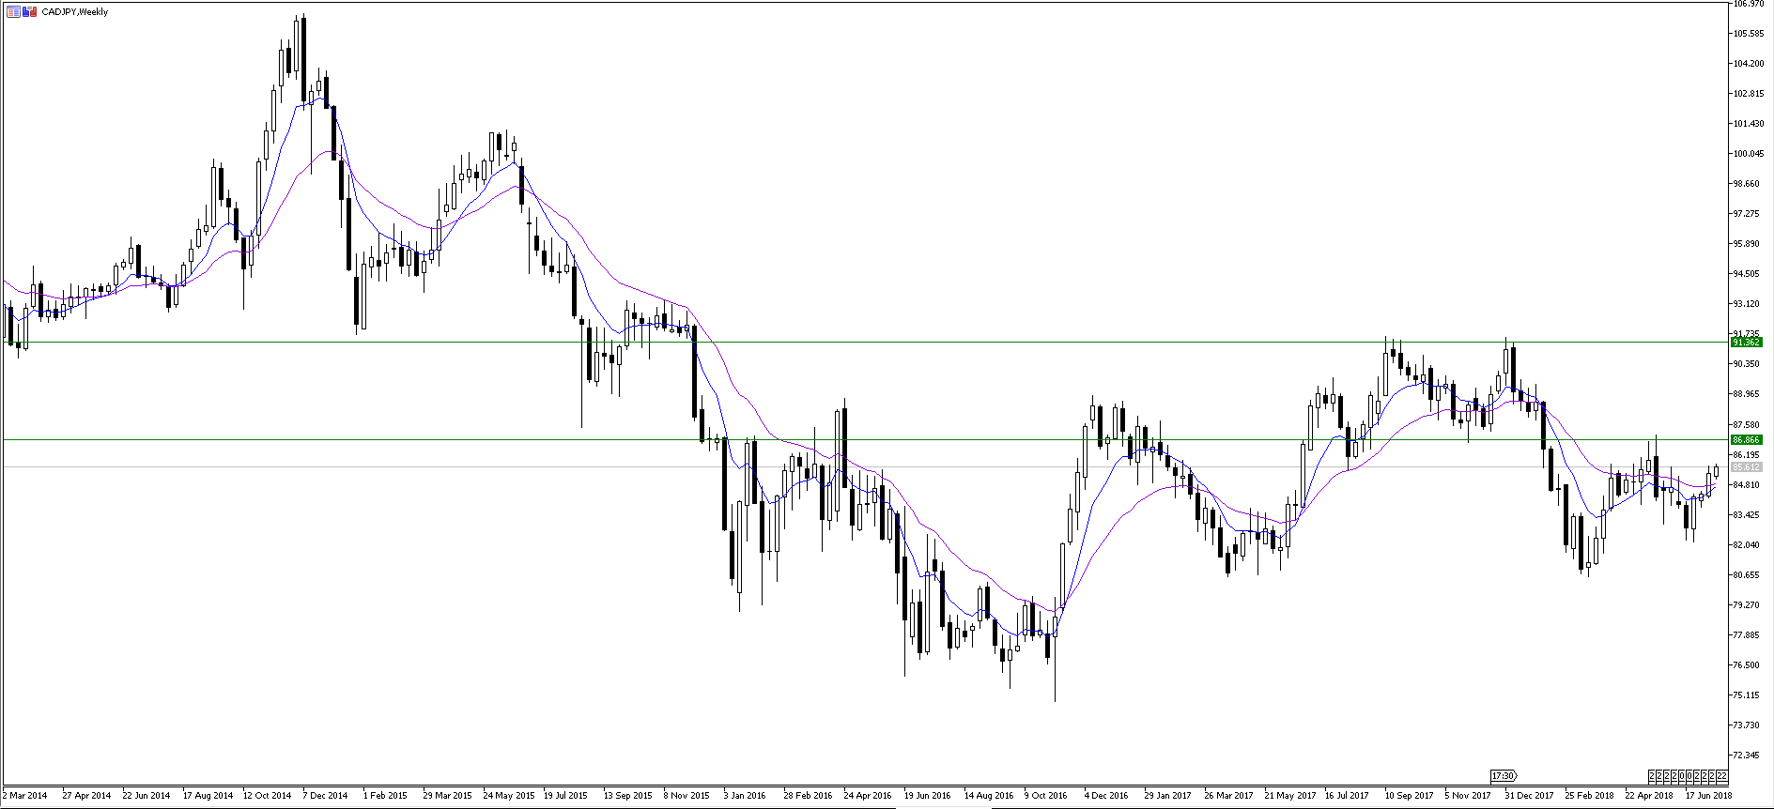Click the 97.275 price scale label
This screenshot has height=809, width=1774.
click(x=1748, y=214)
